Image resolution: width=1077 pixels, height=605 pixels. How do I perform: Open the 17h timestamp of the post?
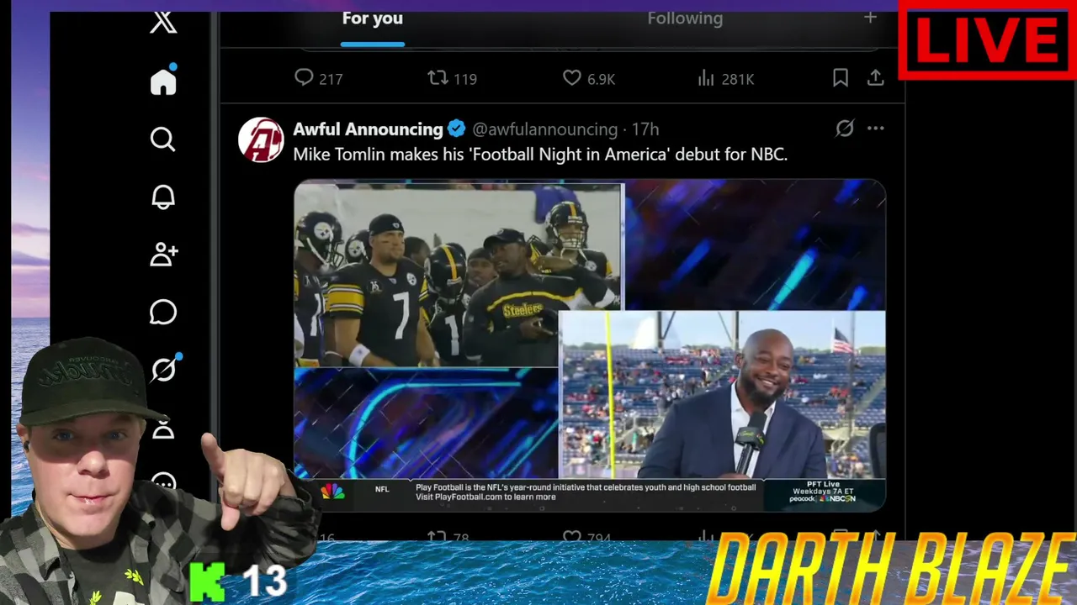645,129
